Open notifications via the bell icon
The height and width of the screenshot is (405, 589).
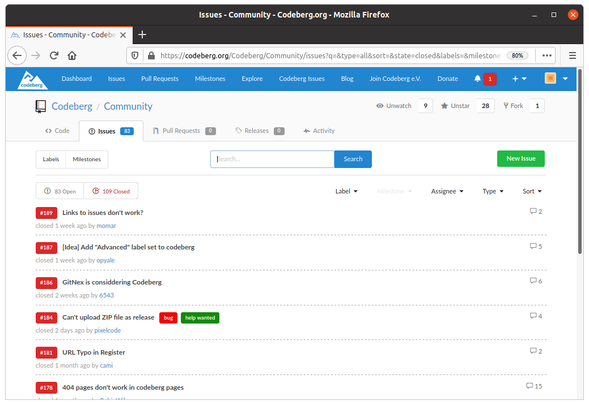(x=477, y=79)
